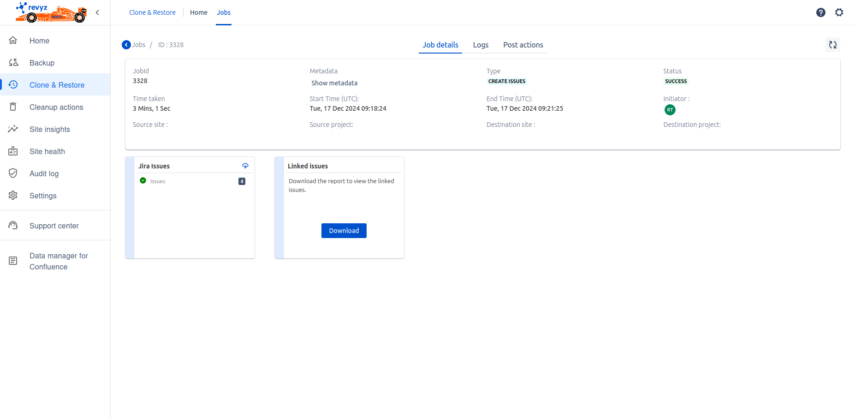Switch to the Logs tab
Viewport: 855px width, 418px height.
click(481, 45)
